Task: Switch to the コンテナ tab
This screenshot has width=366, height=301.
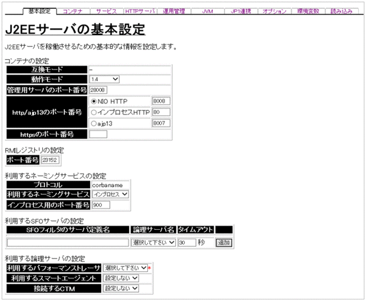Action: (x=73, y=11)
